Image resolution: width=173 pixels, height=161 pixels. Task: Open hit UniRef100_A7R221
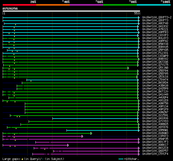(x=155, y=29)
